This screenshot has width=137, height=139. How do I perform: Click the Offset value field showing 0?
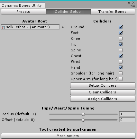pos(127,120)
